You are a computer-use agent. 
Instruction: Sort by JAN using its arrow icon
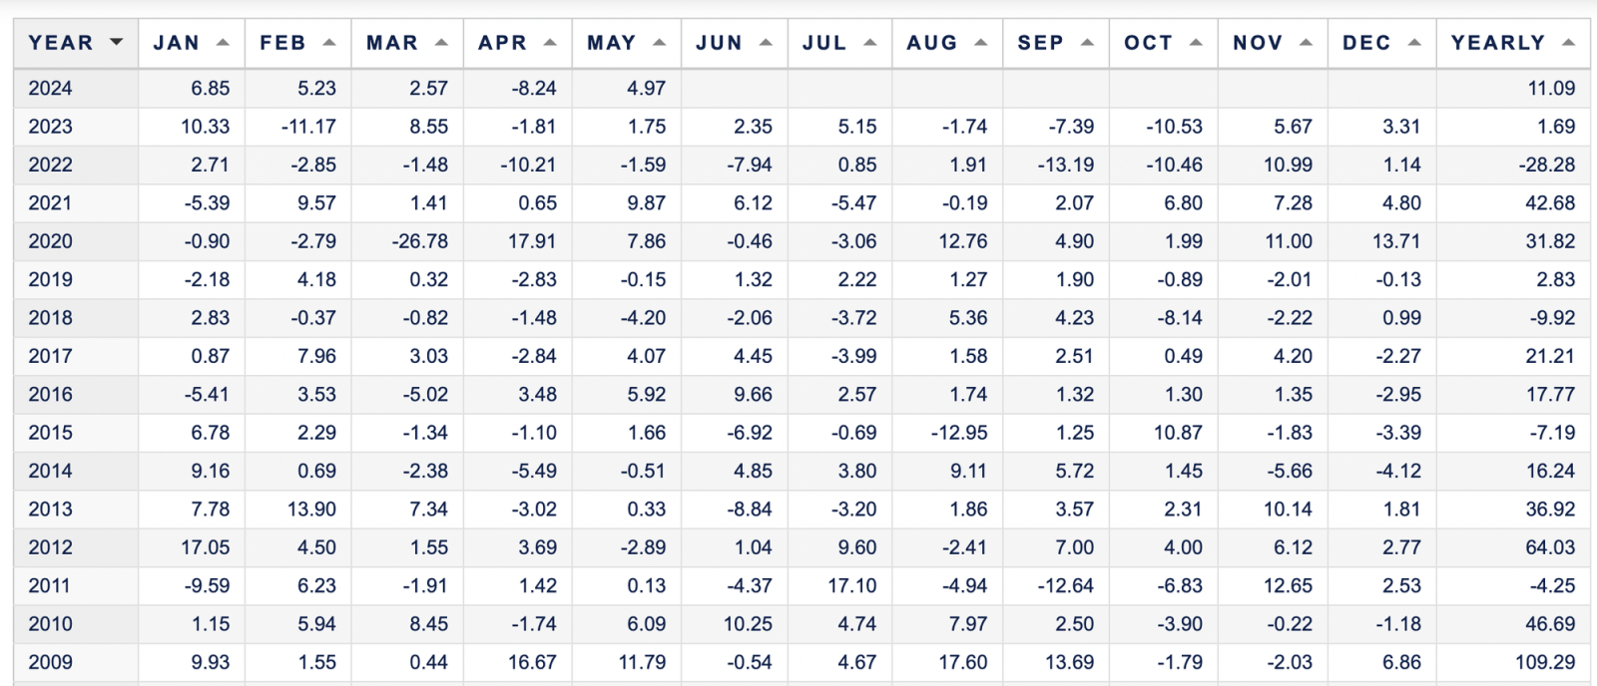pyautogui.click(x=223, y=43)
